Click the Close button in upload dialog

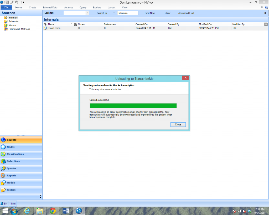[x=178, y=124]
